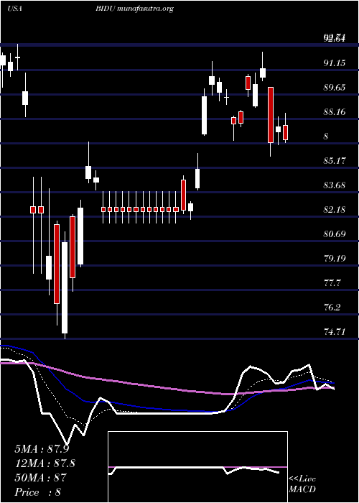The image size is (359, 503).
Task: Click the last red candle at chart right
Action: pyautogui.click(x=285, y=132)
